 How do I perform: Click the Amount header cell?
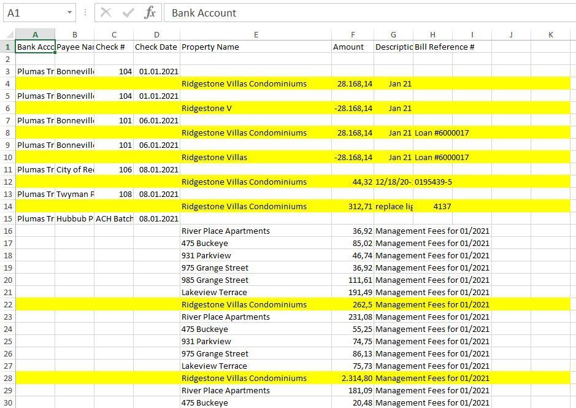[x=348, y=47]
